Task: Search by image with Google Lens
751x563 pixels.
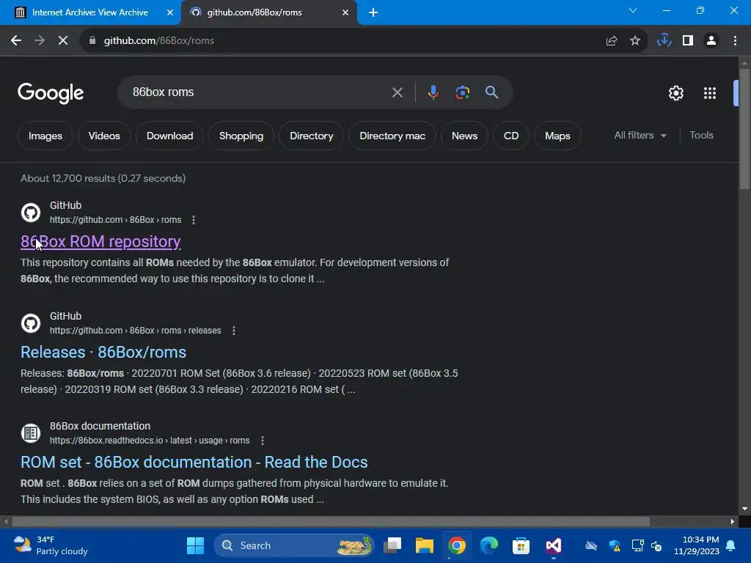Action: click(463, 92)
